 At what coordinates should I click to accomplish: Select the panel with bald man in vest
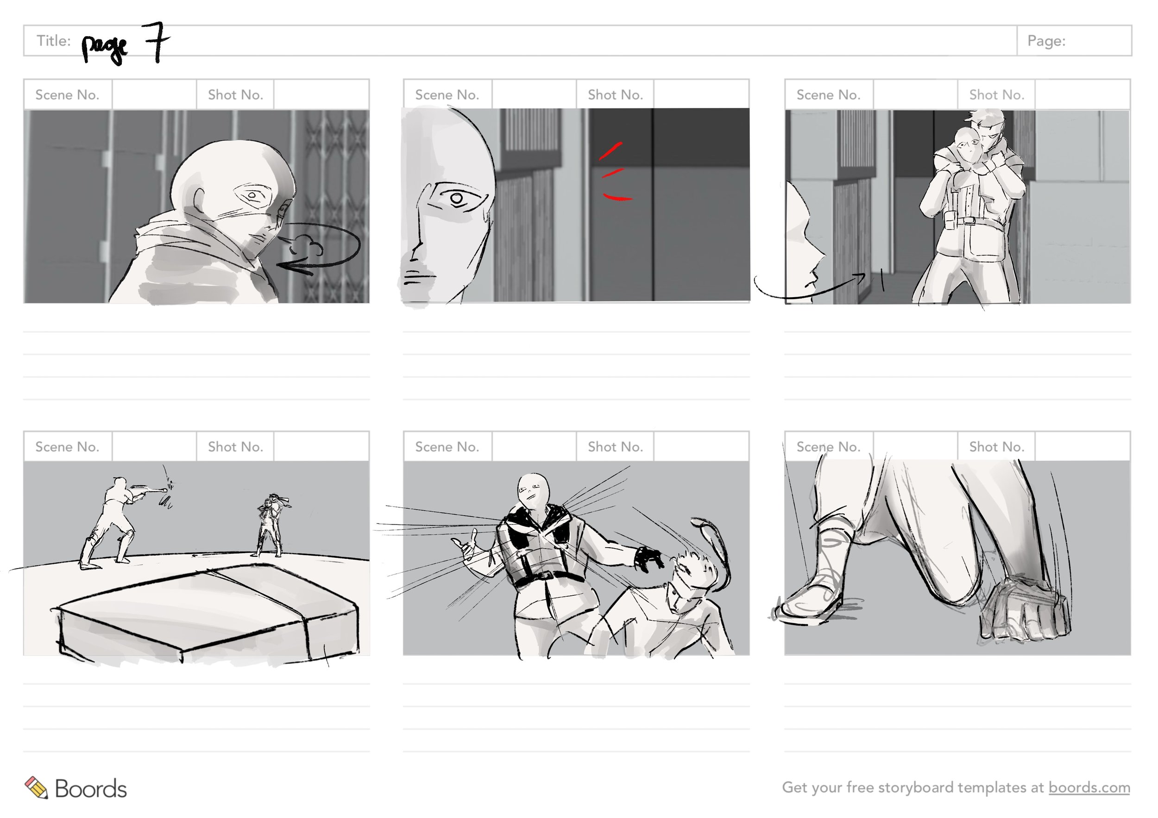[576, 558]
